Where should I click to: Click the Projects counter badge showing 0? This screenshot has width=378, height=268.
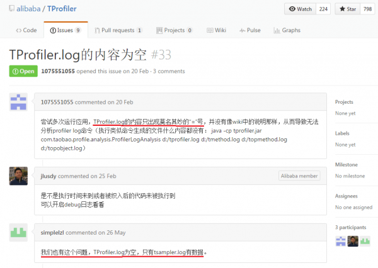[x=190, y=30]
